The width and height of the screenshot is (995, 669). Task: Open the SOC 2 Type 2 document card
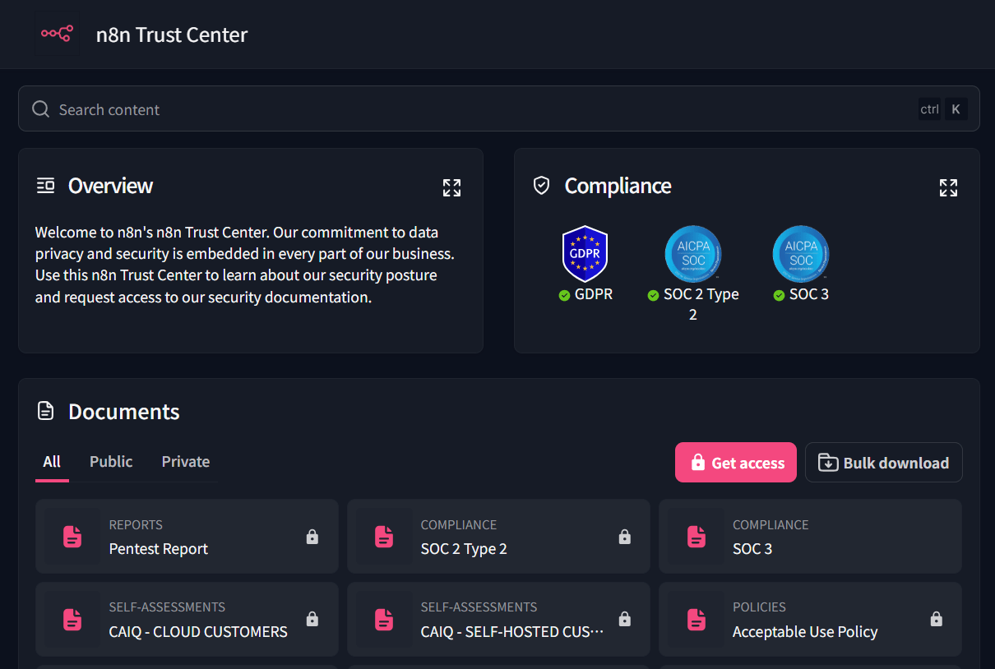pyautogui.click(x=464, y=549)
